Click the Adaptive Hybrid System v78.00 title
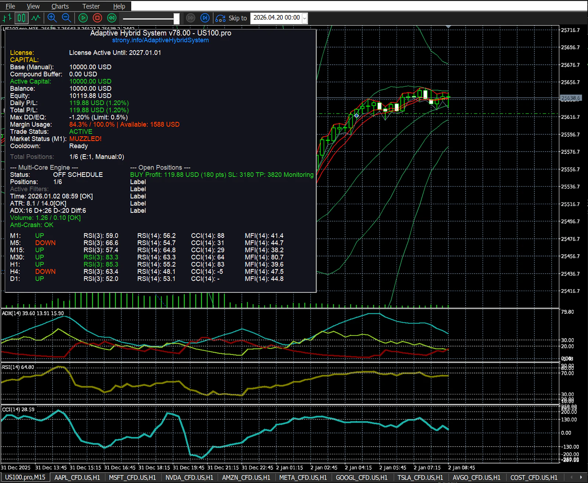The height and width of the screenshot is (483, 588). click(x=161, y=33)
